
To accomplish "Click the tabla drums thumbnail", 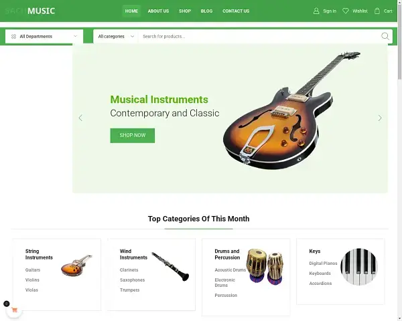I will [x=265, y=266].
